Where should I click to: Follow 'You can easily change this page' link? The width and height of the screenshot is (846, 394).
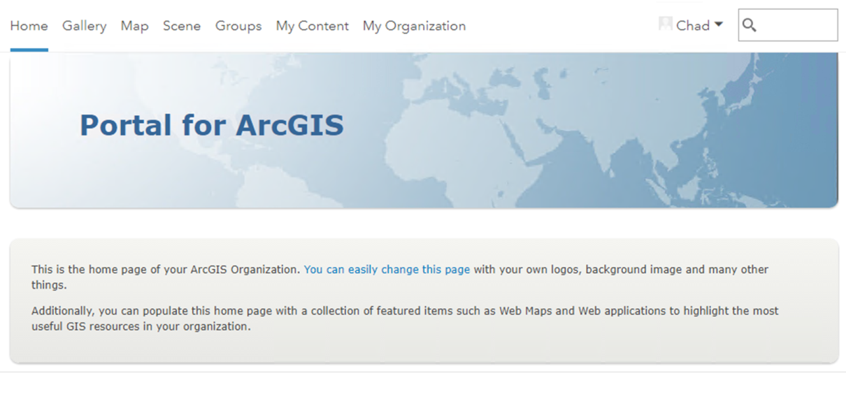(x=387, y=270)
